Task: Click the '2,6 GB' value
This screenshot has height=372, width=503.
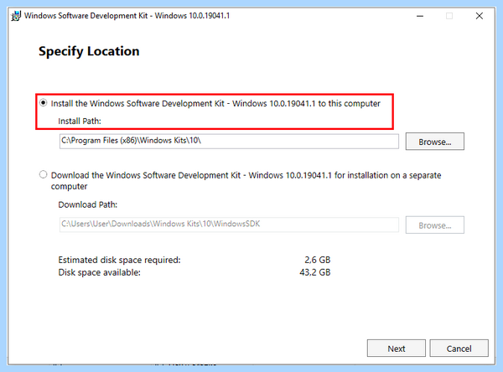Action: coord(317,260)
